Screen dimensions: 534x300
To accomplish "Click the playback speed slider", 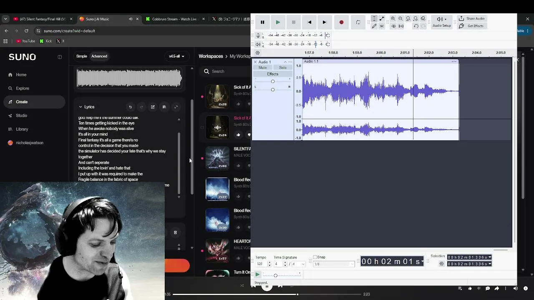I will coord(282,275).
